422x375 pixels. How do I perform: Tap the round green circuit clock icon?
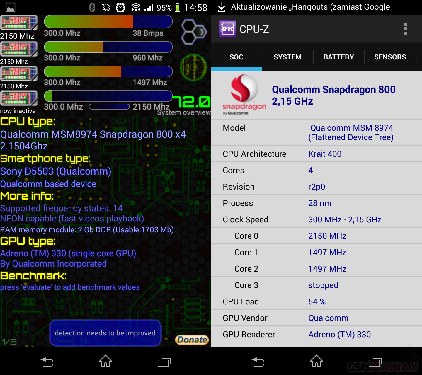click(x=193, y=67)
